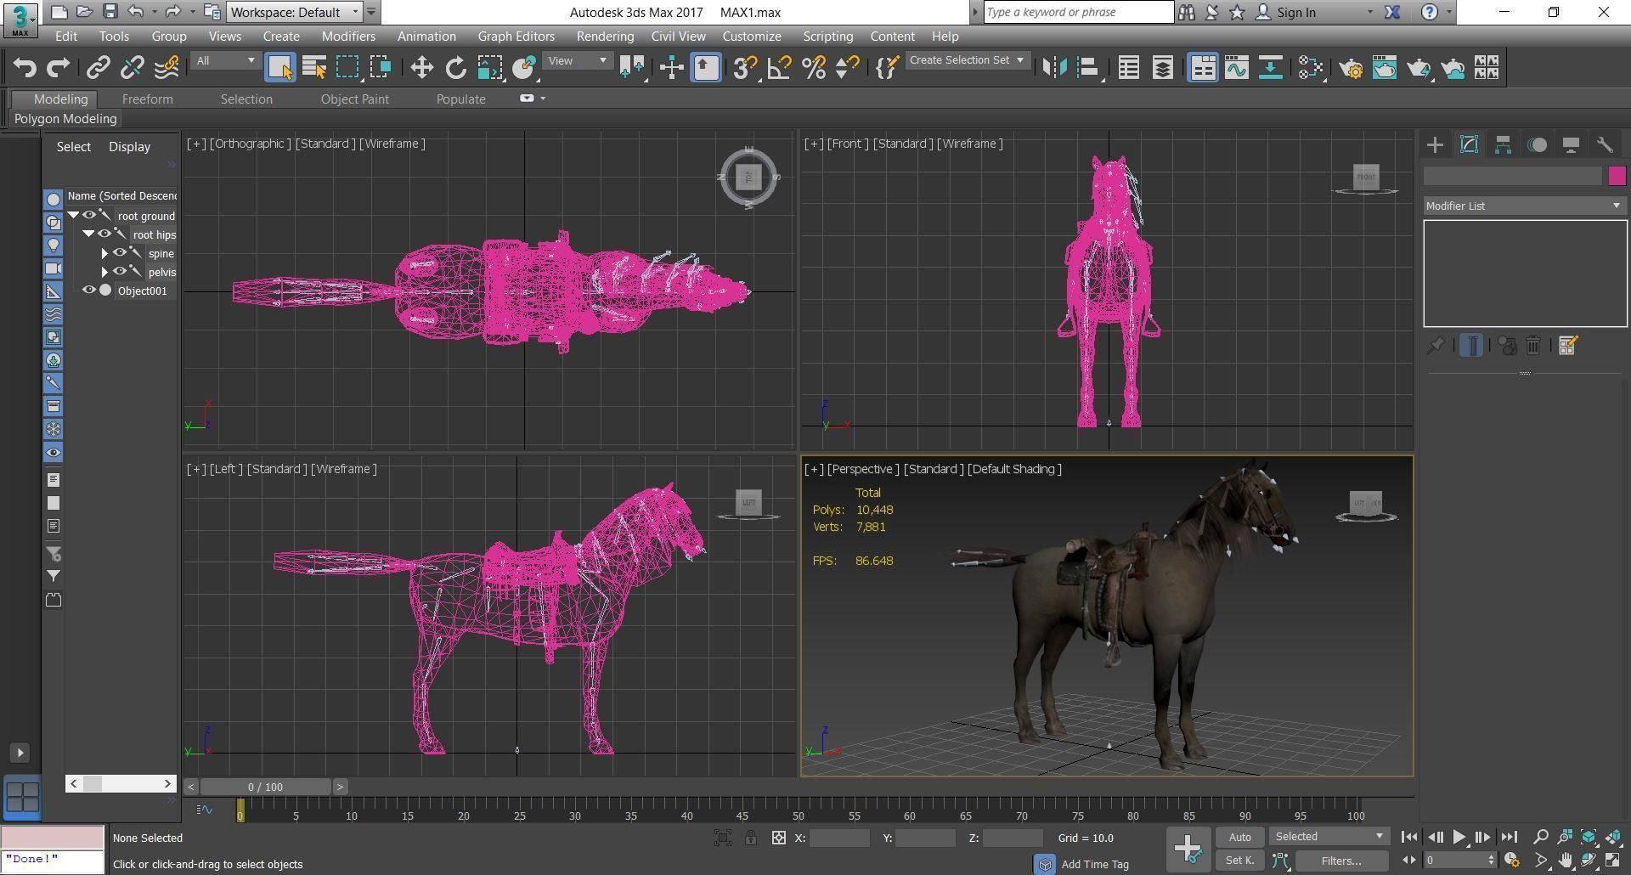Click the keyword search input field
The image size is (1631, 875).
[x=1079, y=12]
